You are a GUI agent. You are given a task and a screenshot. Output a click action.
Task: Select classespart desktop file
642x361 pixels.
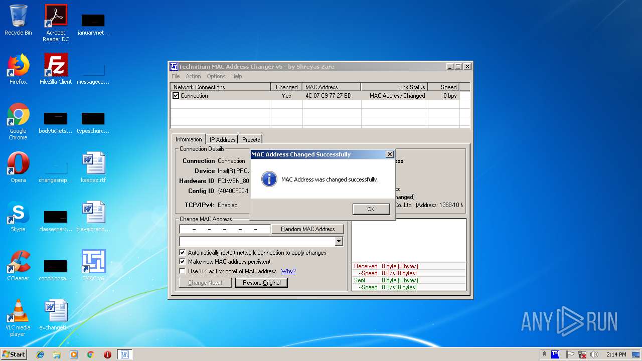tap(56, 221)
